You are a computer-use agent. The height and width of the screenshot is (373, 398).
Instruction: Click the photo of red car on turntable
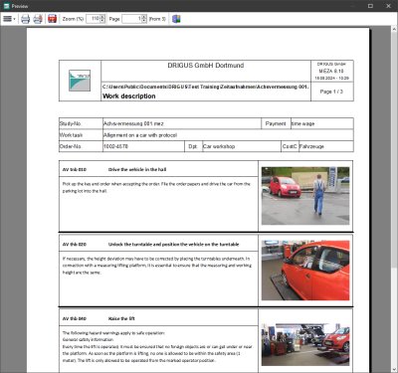tap(305, 271)
